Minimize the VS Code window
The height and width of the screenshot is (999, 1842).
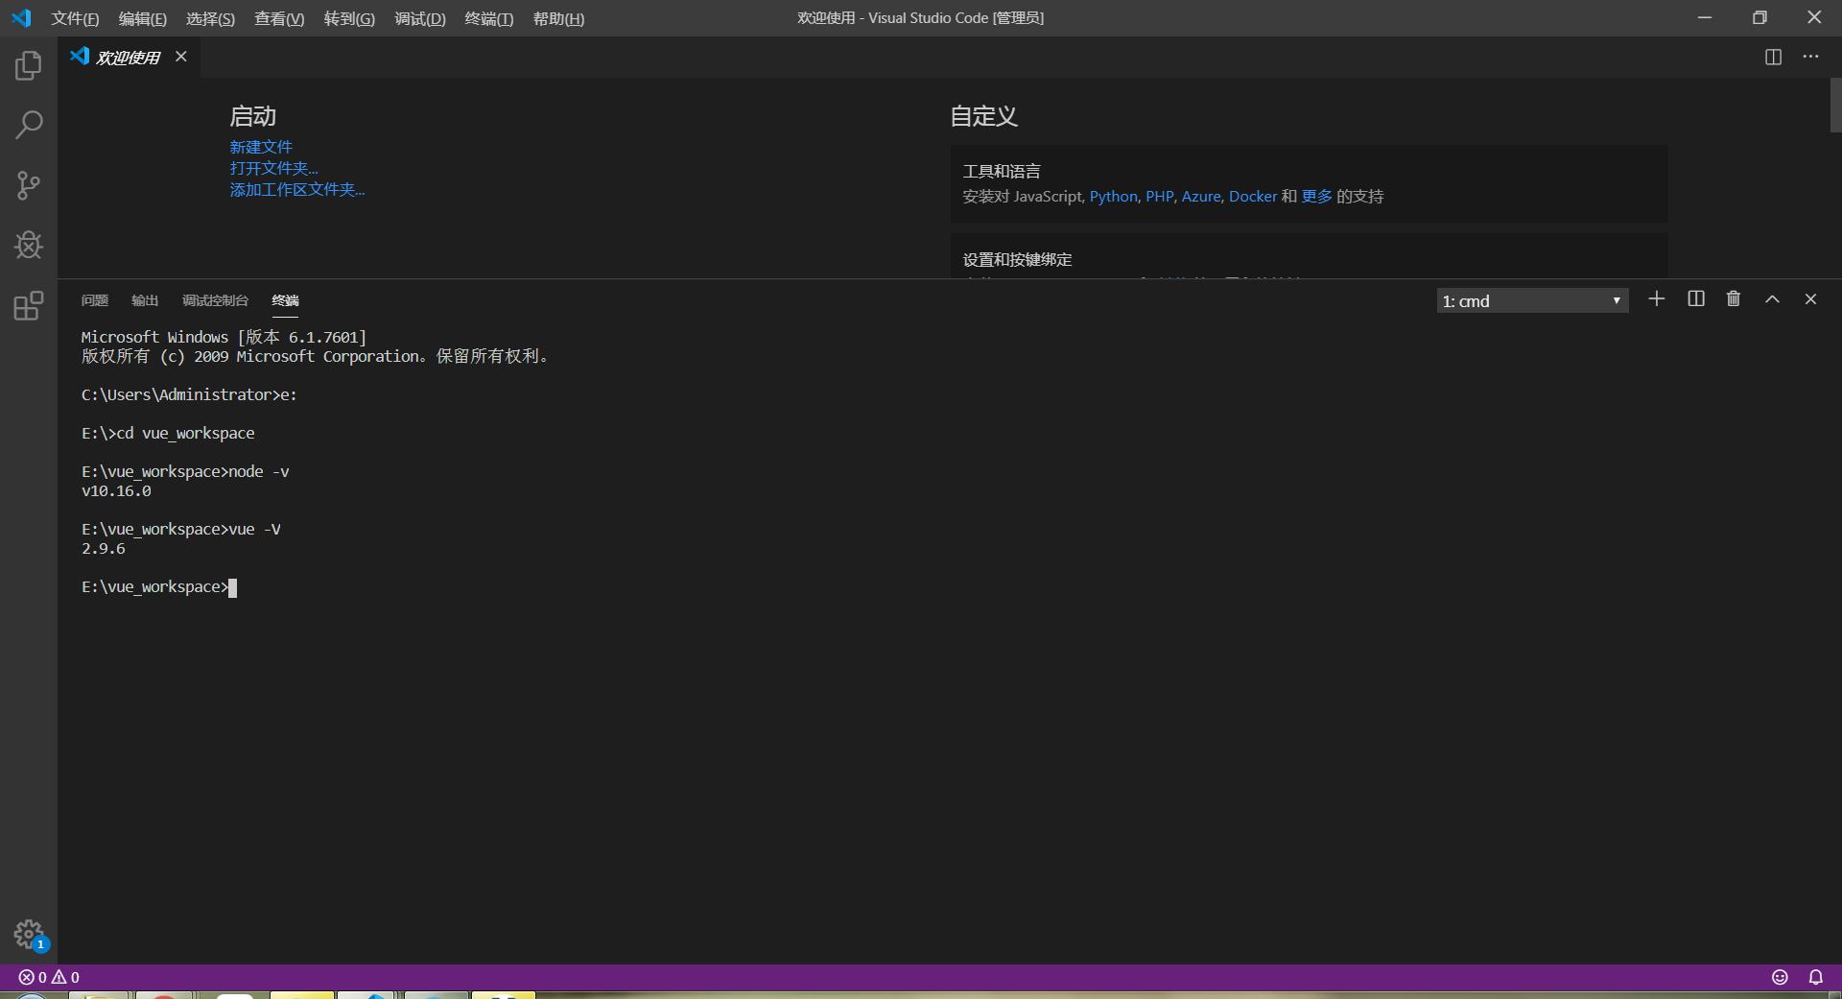click(1704, 17)
